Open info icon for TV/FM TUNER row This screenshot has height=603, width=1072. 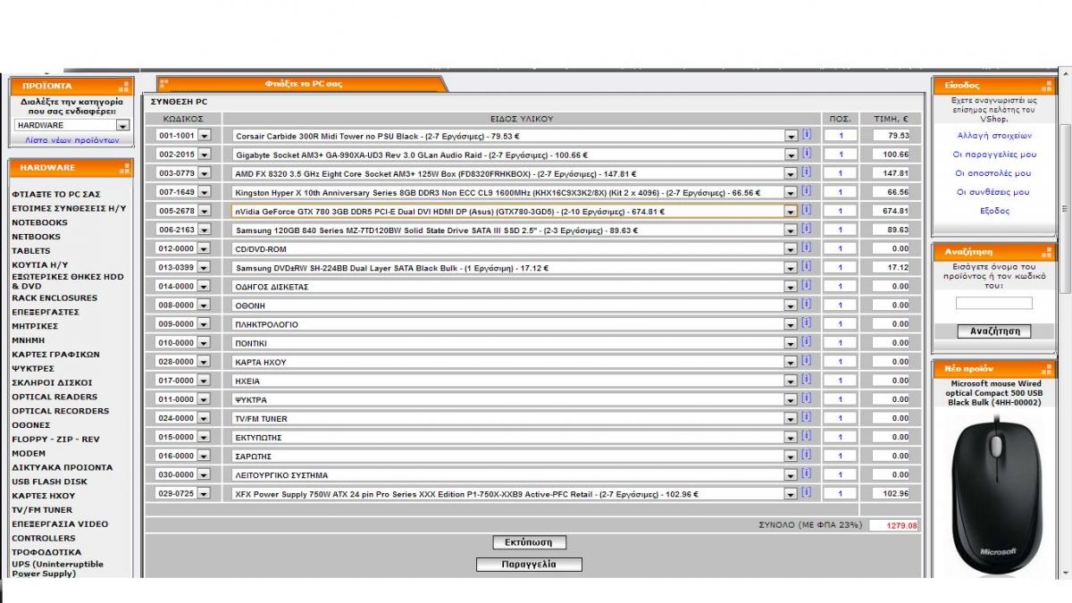pos(806,417)
